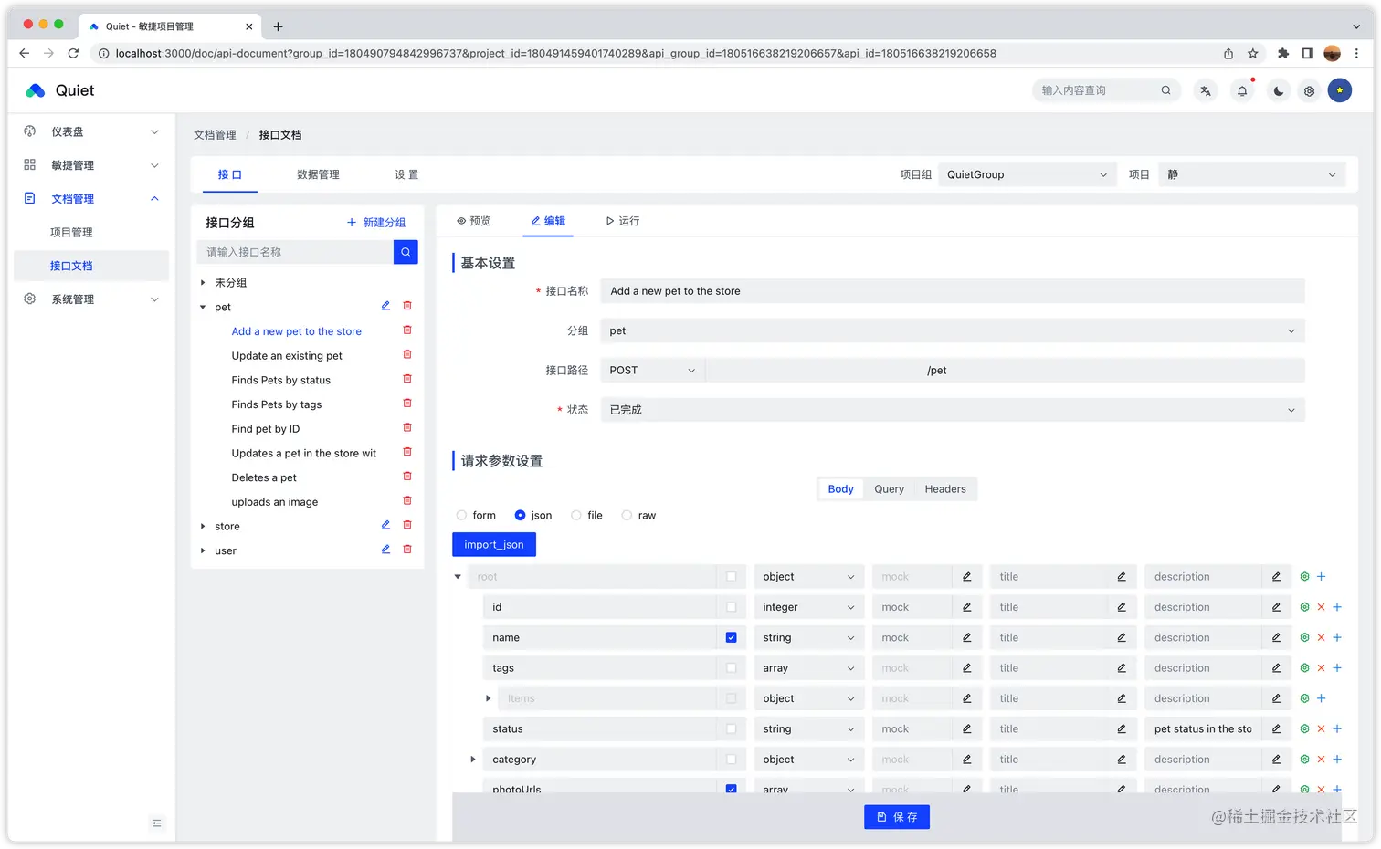Open the 状态 已完成 dropdown

953,410
